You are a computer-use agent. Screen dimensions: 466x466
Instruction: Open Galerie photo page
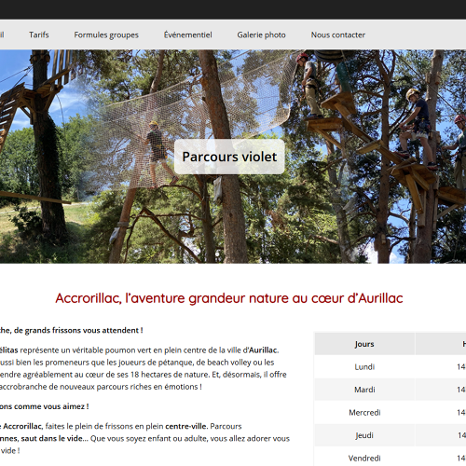(261, 35)
